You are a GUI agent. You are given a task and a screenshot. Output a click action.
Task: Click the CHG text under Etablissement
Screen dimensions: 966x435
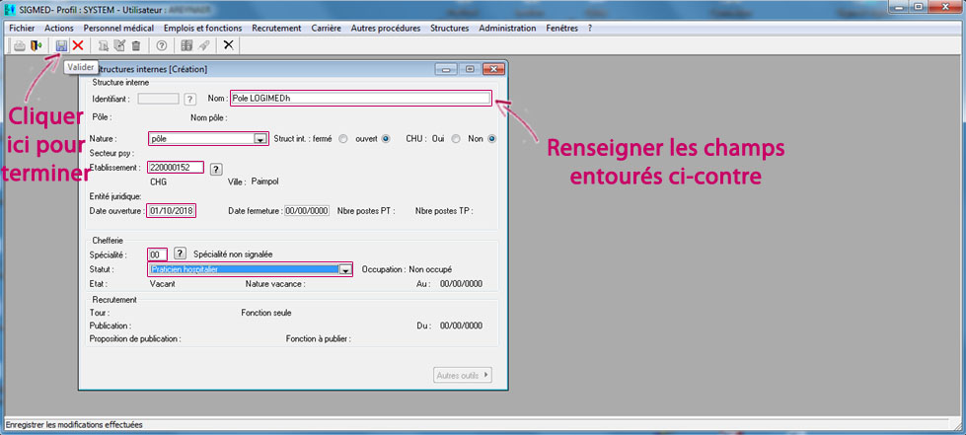pos(158,181)
